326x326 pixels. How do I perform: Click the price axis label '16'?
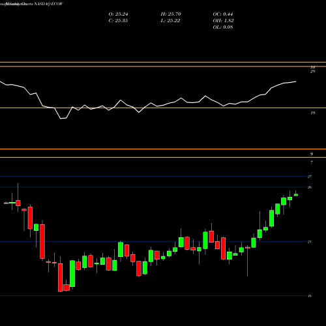tap(310, 296)
